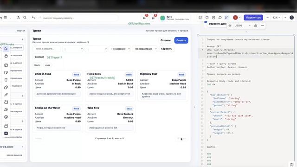Click the 'Сбросить демо' button
Viewport: 297px width, 167px height.
click(218, 24)
